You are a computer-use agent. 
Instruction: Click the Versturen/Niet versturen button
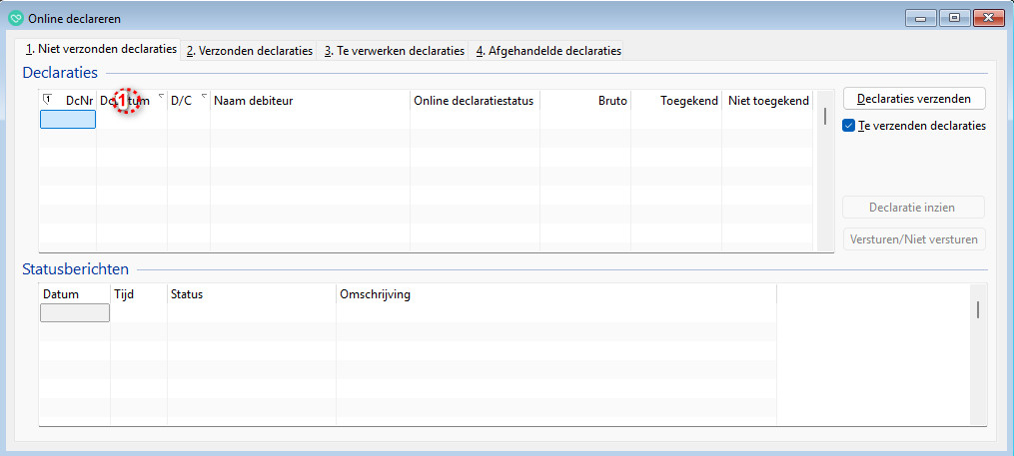913,239
